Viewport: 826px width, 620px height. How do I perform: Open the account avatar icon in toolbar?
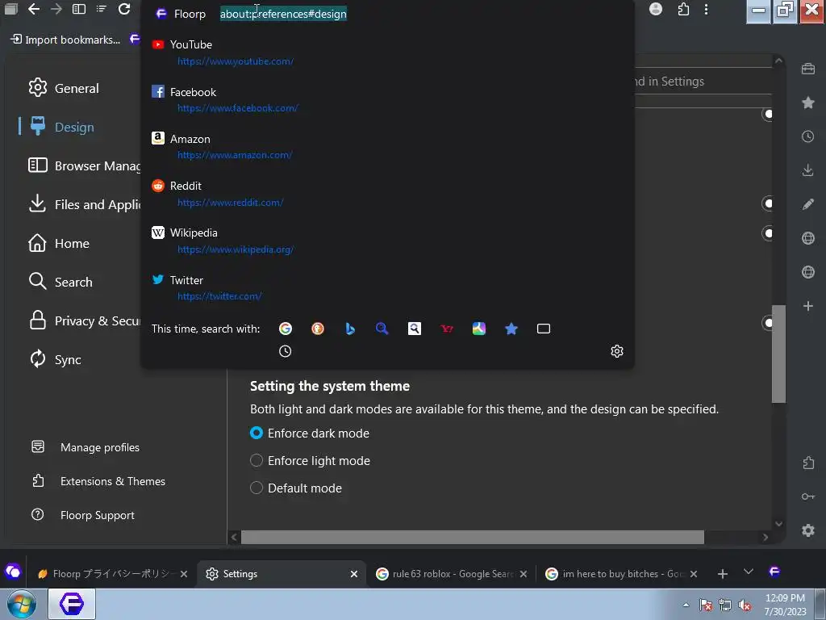656,9
